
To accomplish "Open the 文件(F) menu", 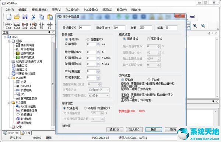I will coord(10,10).
